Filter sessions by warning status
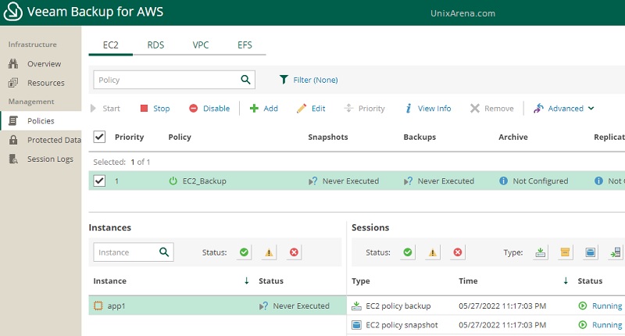The image size is (625, 336). click(433, 252)
